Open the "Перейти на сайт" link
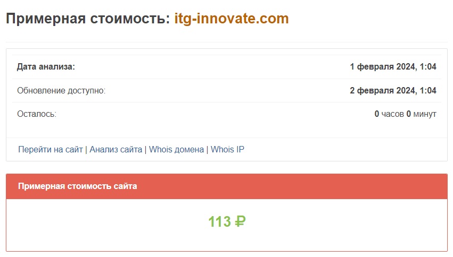Image resolution: width=453 pixels, height=257 pixels. (51, 150)
